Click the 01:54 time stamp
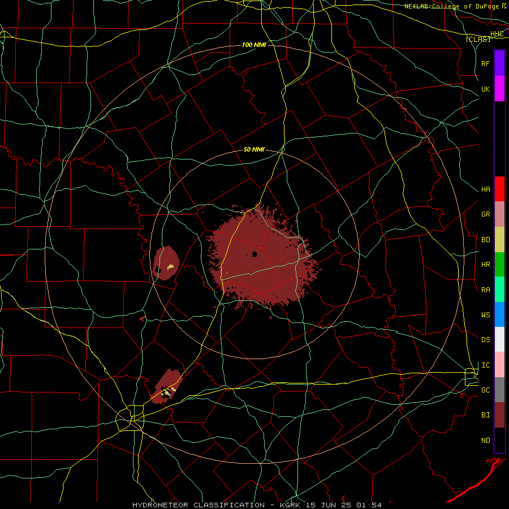This screenshot has width=509, height=509. [x=369, y=505]
